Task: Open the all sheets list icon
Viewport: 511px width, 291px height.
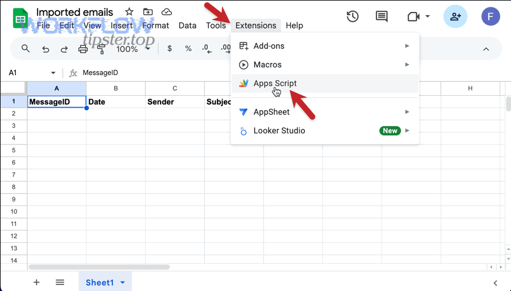Action: [x=60, y=283]
